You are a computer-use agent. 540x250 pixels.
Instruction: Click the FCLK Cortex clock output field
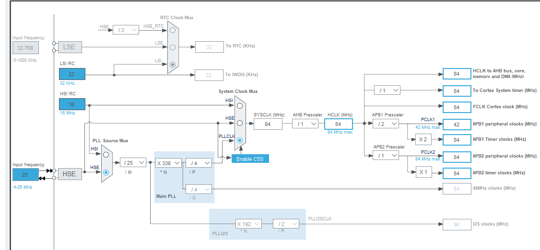point(457,107)
